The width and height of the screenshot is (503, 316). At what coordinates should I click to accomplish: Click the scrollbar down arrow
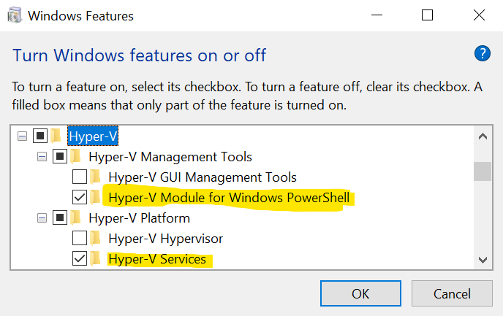483,260
